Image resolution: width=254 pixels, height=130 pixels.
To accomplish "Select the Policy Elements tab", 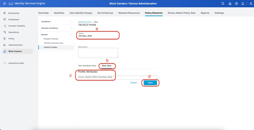I will pos(154,13).
